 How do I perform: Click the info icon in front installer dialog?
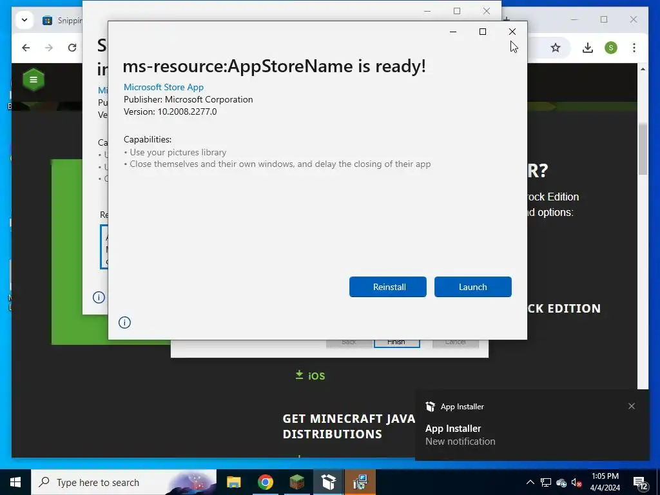pyautogui.click(x=124, y=322)
